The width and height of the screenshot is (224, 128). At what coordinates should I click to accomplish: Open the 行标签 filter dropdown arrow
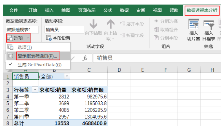(35, 90)
